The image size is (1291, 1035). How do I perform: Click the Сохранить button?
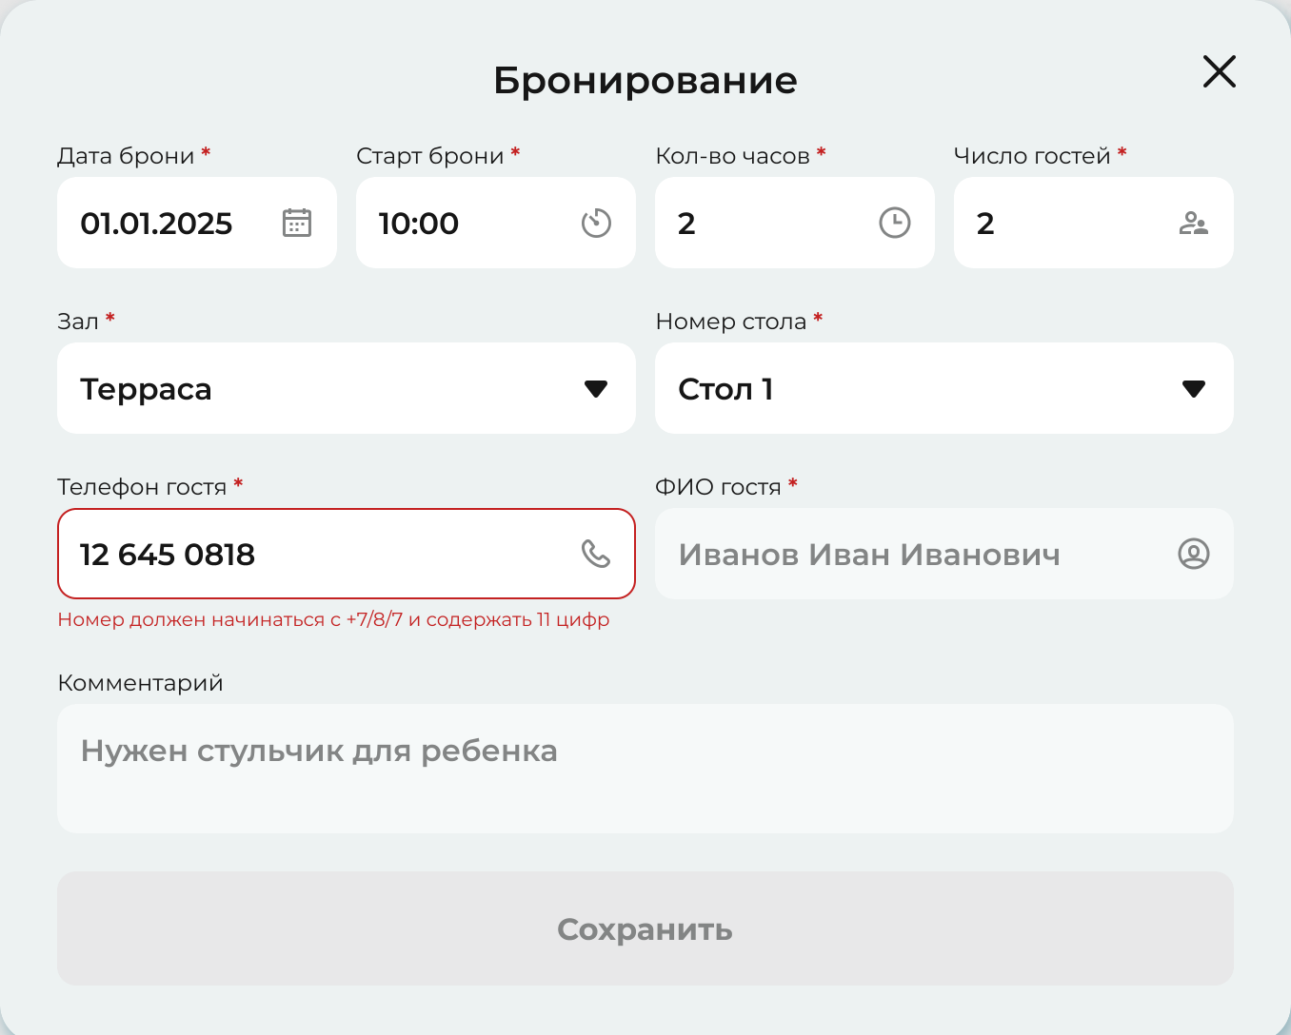(x=645, y=928)
